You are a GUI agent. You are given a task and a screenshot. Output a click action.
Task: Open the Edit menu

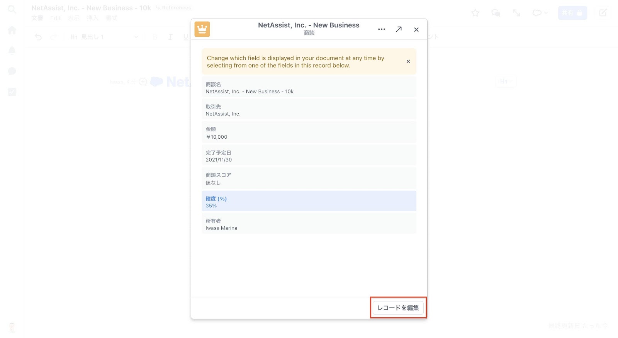tap(56, 18)
